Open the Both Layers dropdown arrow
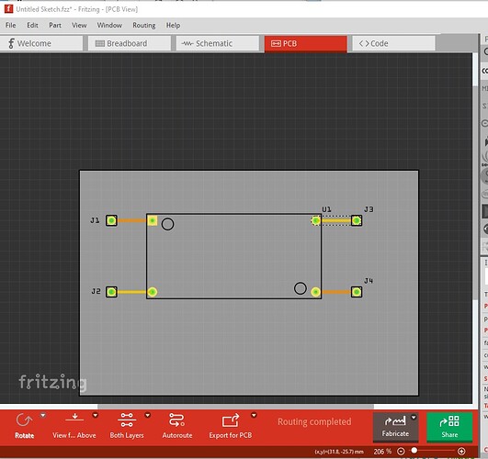Image resolution: width=488 pixels, height=459 pixels. [148, 415]
